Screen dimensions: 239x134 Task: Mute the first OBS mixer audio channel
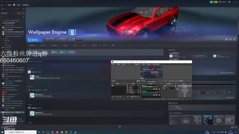[157, 89]
